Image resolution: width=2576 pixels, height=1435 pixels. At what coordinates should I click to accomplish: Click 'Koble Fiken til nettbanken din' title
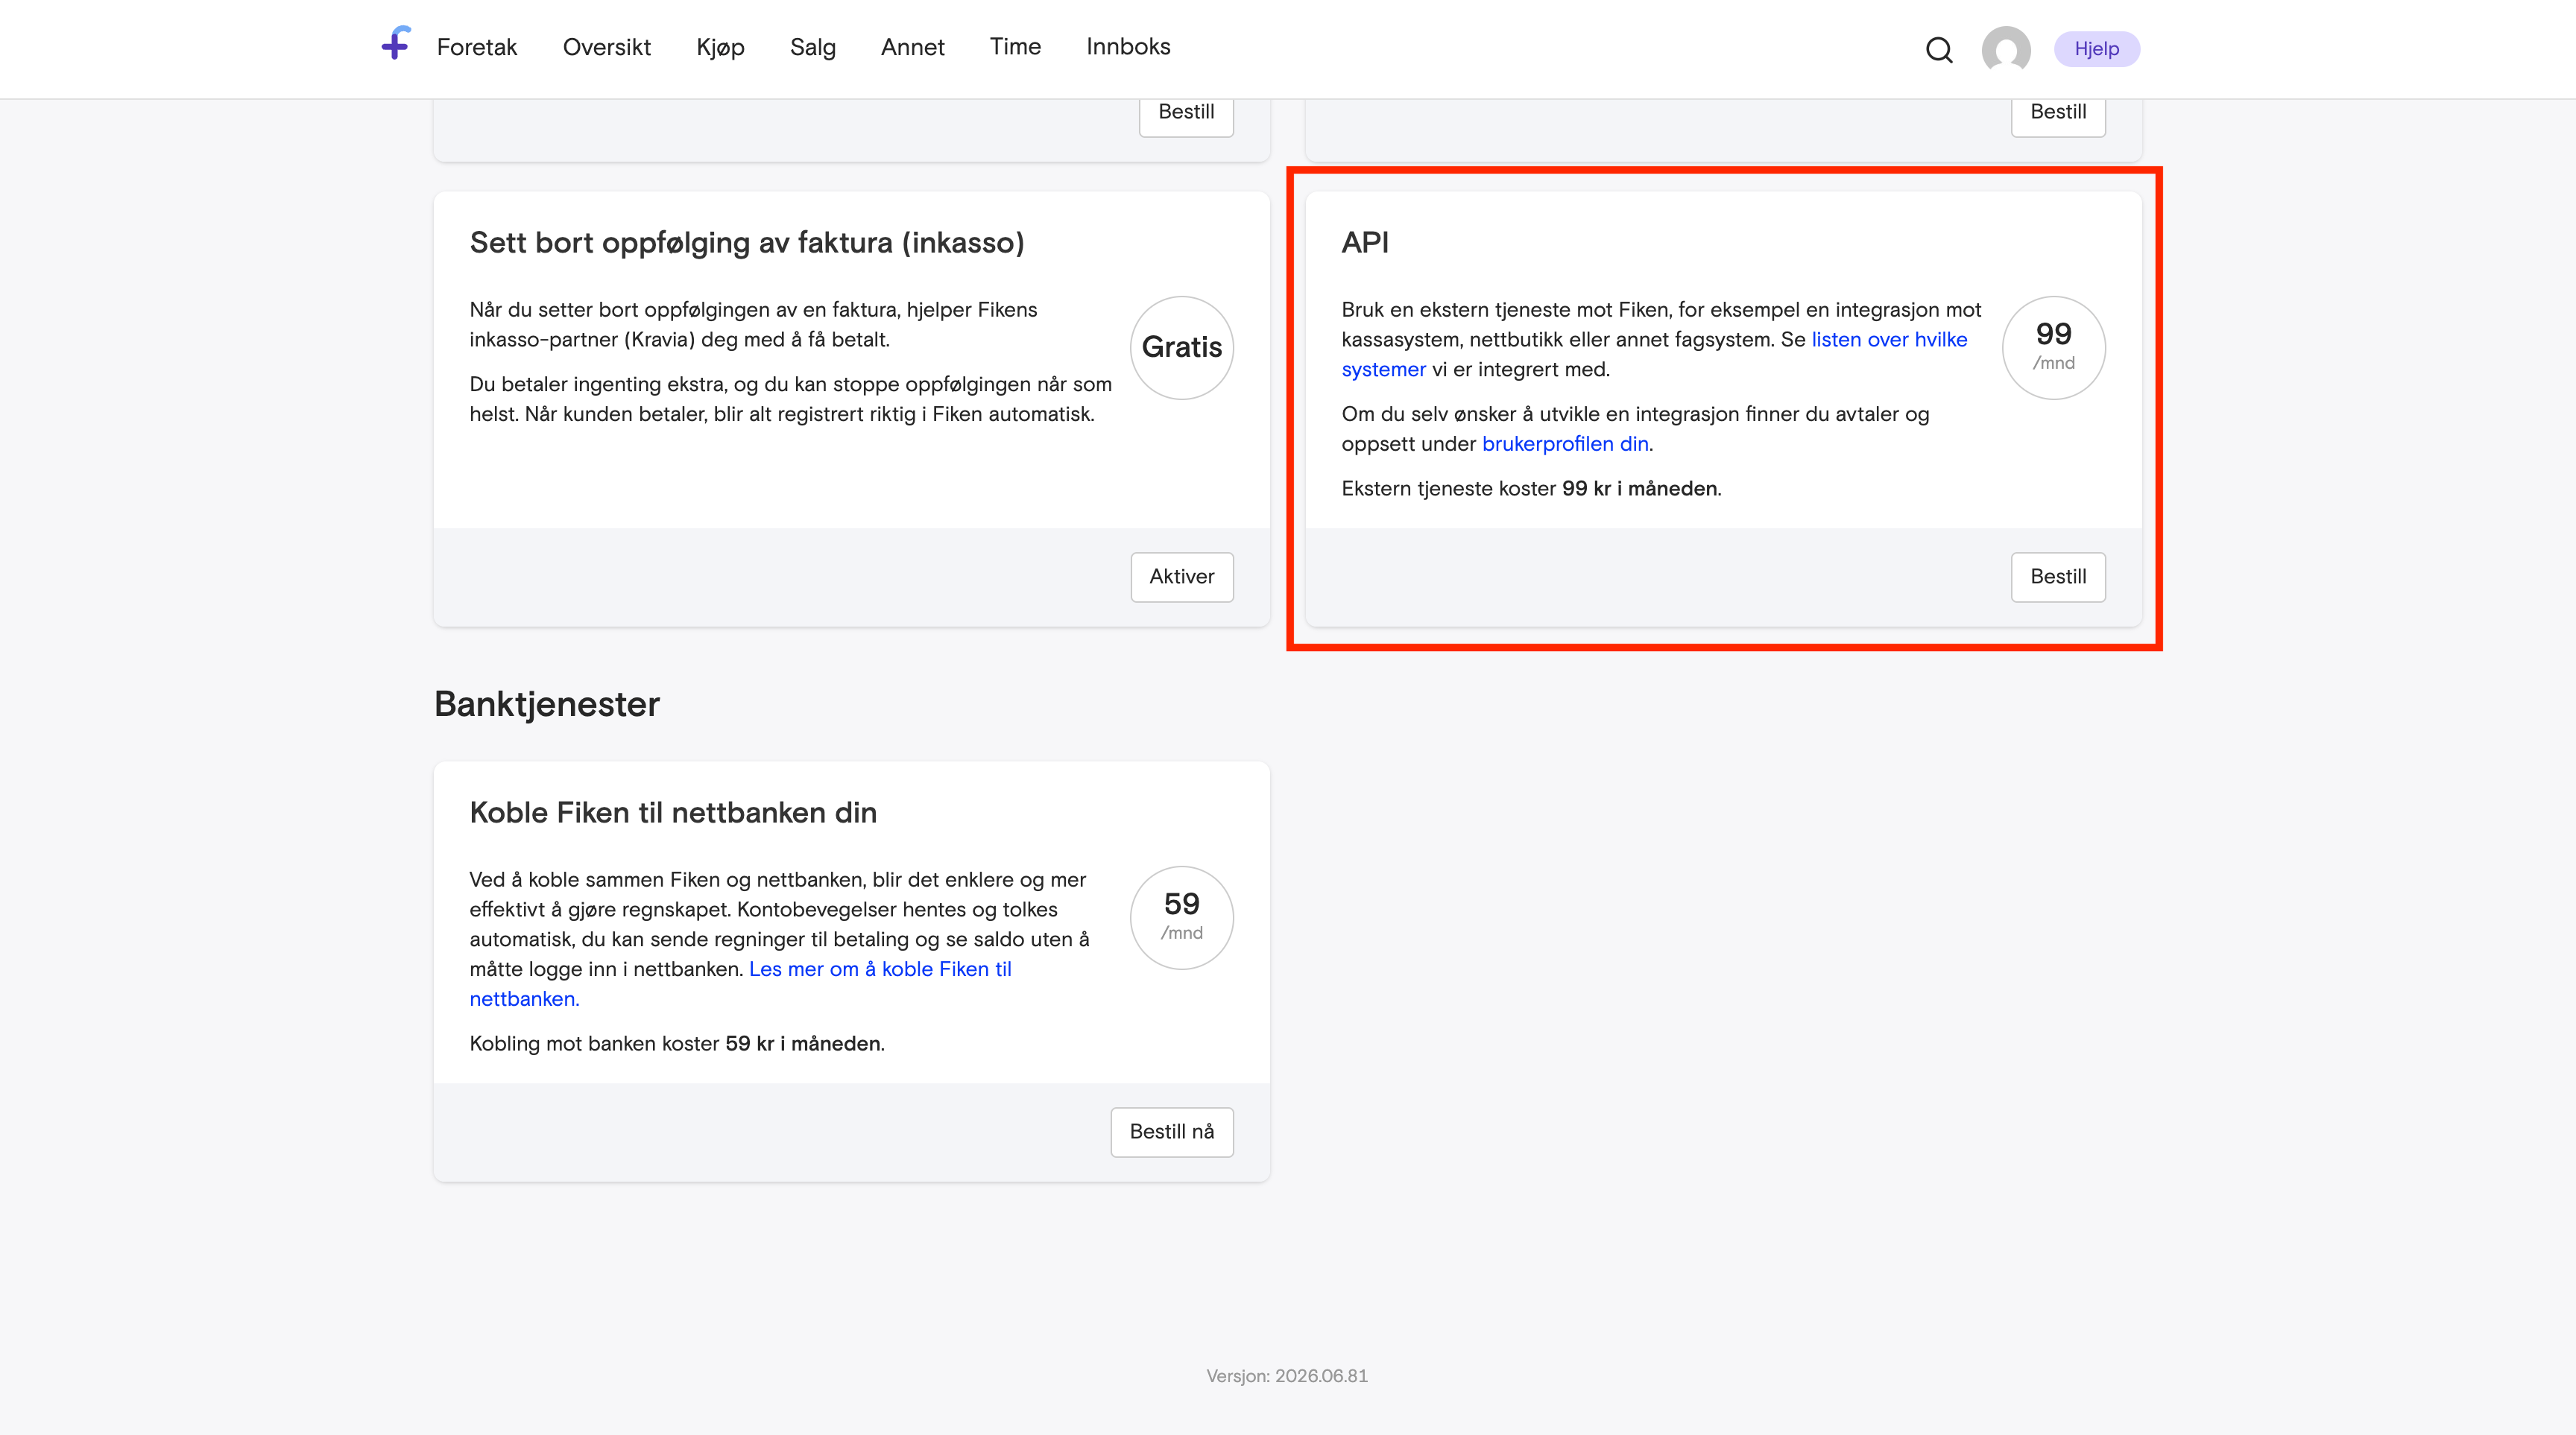point(673,812)
